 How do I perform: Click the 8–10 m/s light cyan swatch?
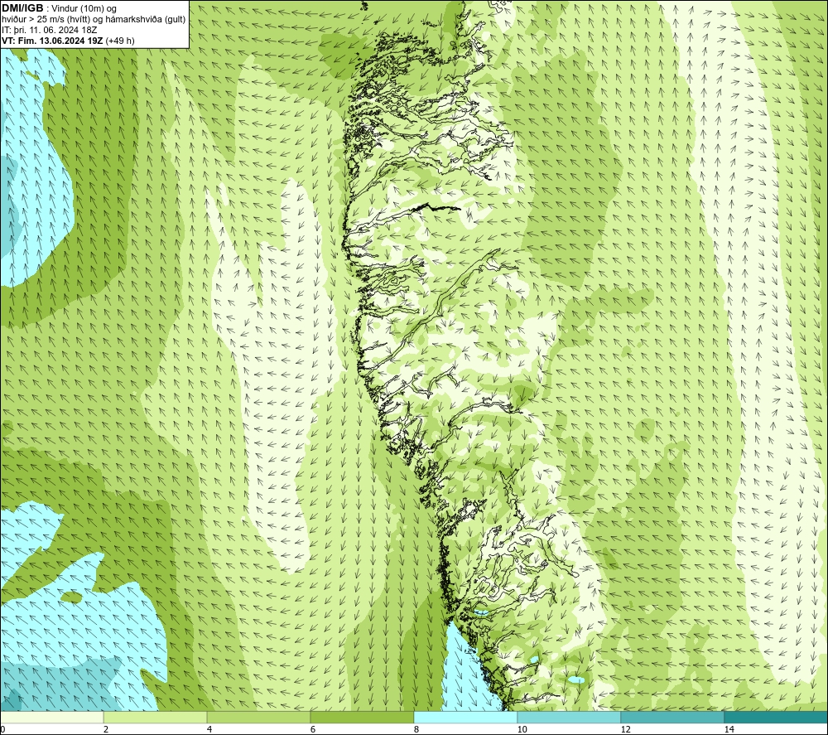[x=465, y=718]
